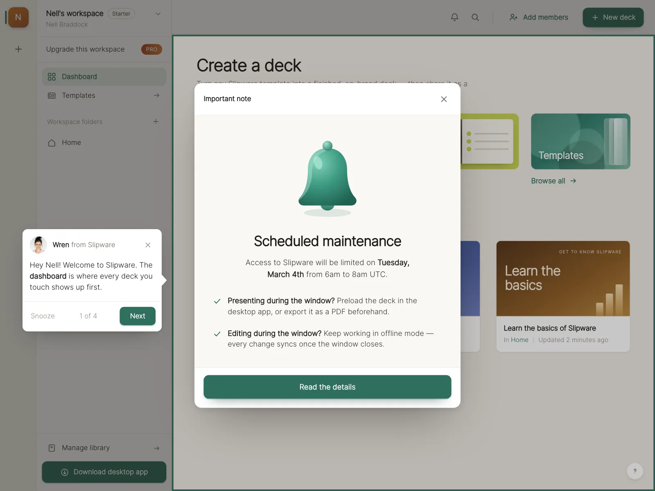Click the orange N workspace avatar

(18, 17)
